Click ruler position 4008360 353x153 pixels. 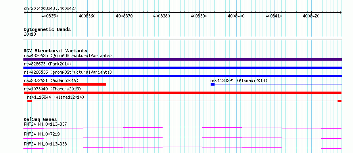[x=87, y=16]
